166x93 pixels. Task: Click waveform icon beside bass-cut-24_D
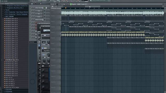click(x=5, y=80)
